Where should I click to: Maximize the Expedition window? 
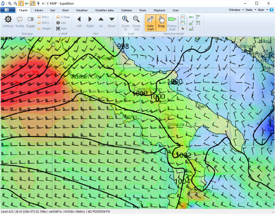point(256,3)
